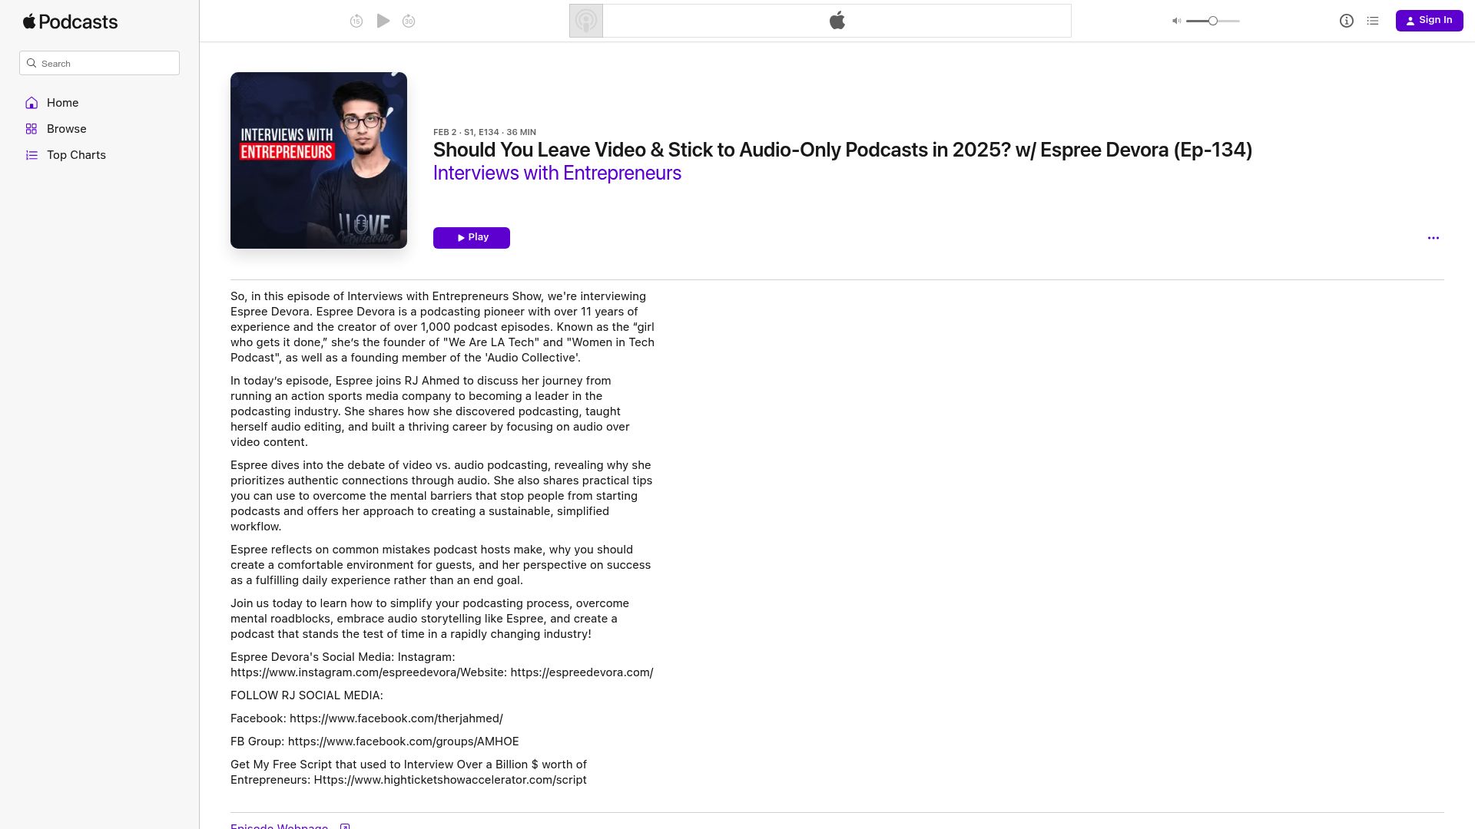Show the playing next queue list
This screenshot has height=829, width=1475.
click(x=1373, y=21)
